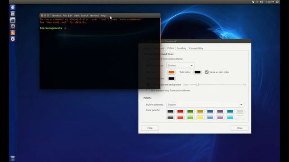Click the network indicator in the top panel

253,2
